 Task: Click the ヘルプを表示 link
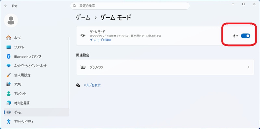click(x=92, y=85)
